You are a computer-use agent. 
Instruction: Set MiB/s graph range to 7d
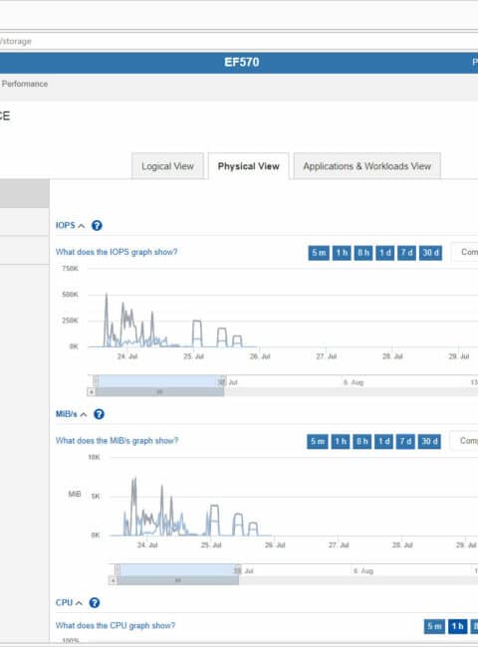coord(405,442)
